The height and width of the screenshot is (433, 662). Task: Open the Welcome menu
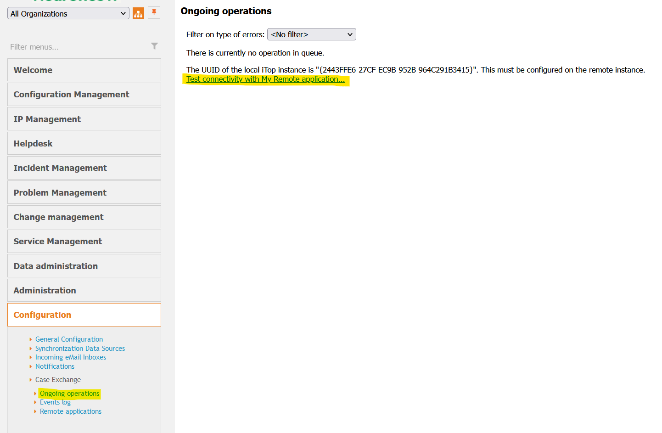(84, 70)
